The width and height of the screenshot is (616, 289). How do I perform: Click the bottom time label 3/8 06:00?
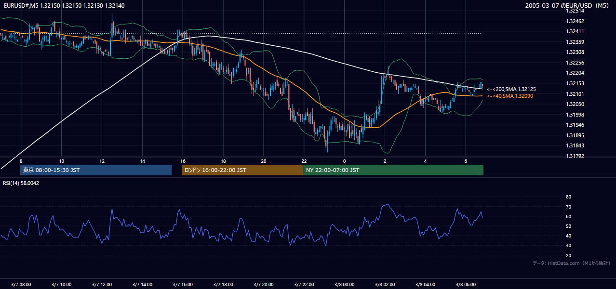466,285
